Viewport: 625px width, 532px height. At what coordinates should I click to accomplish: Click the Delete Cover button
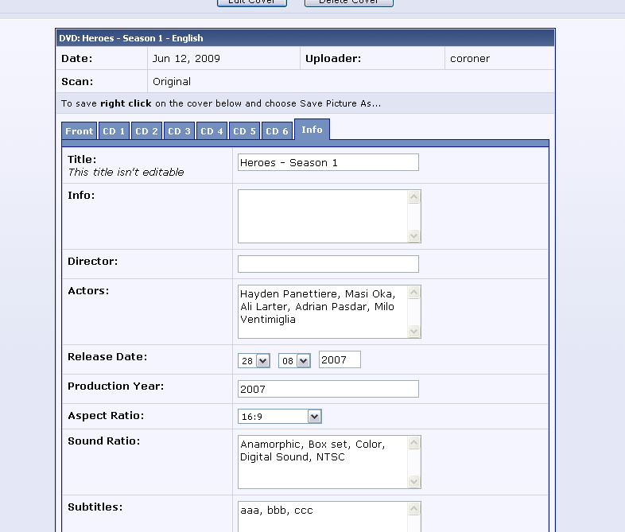(348, 2)
